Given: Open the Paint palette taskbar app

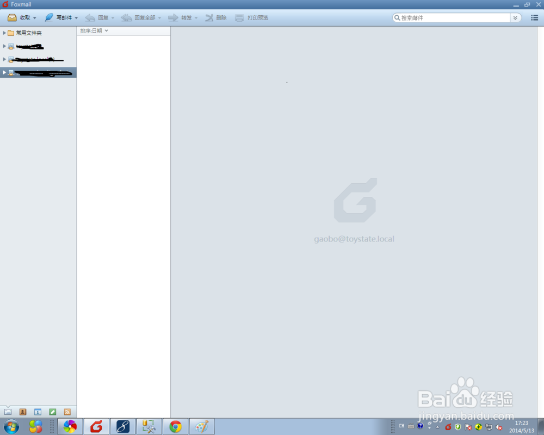Looking at the screenshot, I should 202,427.
